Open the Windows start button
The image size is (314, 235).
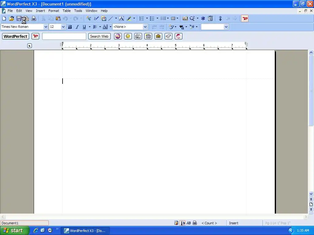coord(14,230)
